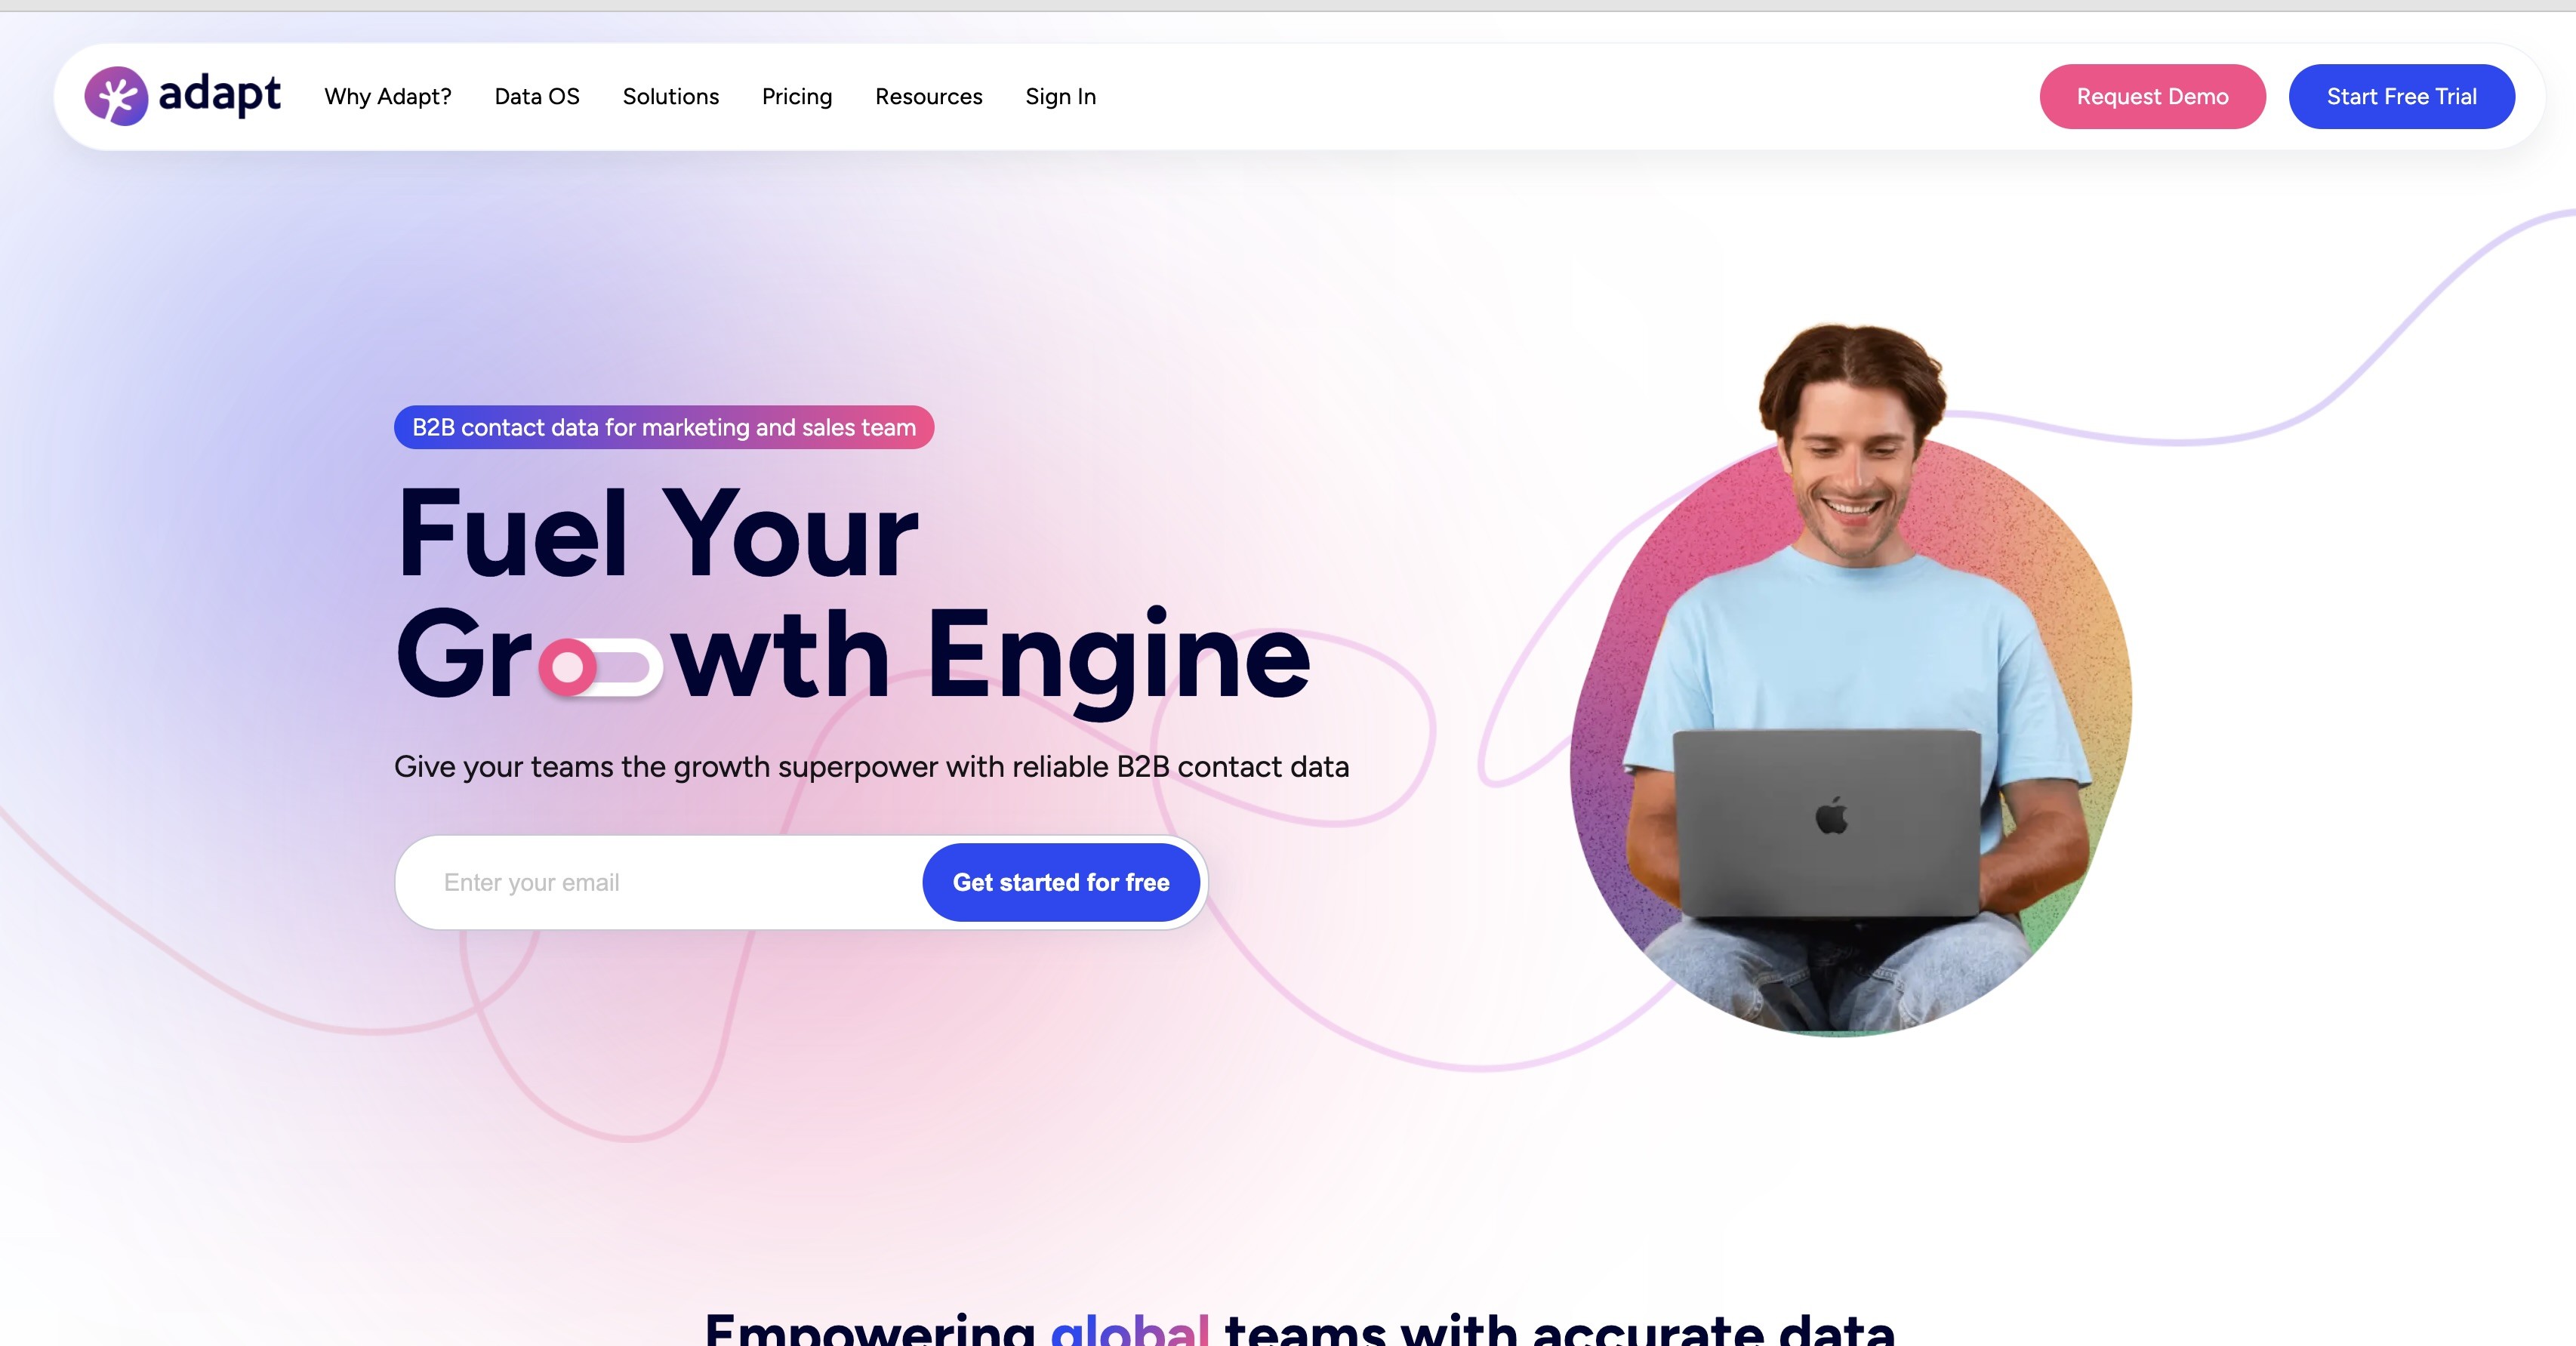2576x1346 pixels.
Task: Click the purple Adapt gecko logo icon
Action: point(116,96)
